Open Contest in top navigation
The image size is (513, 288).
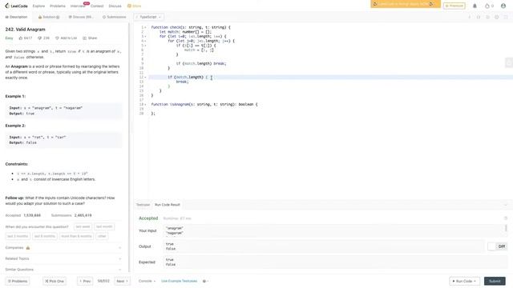click(x=97, y=6)
